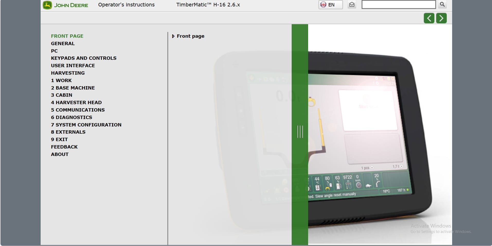Open the 5 COMMUNICATIONS section

[78, 110]
